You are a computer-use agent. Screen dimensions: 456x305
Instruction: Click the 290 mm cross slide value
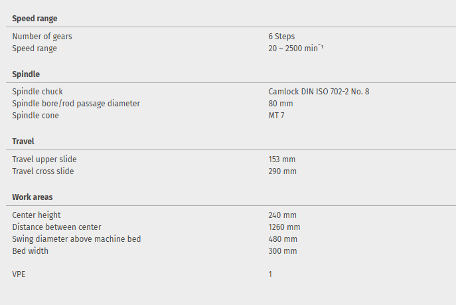pyautogui.click(x=282, y=171)
